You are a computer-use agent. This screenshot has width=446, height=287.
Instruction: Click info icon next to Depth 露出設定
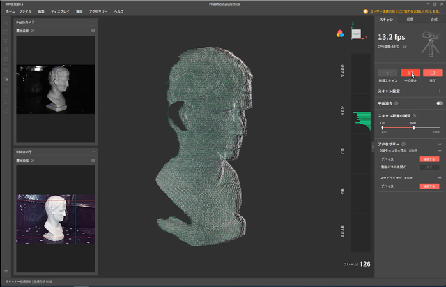pyautogui.click(x=33, y=31)
